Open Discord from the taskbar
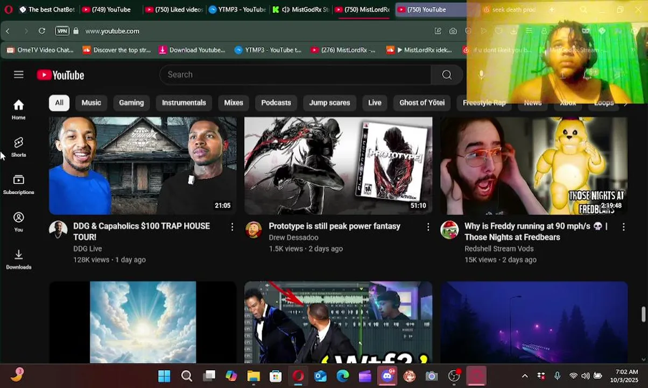 click(387, 376)
